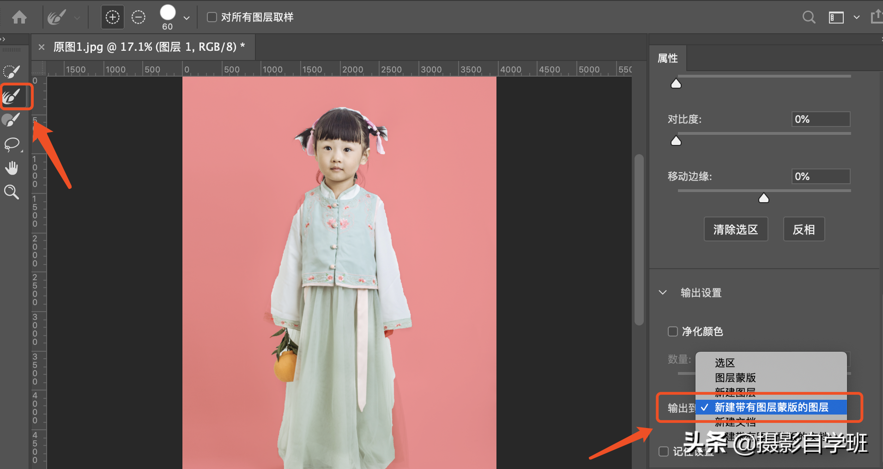Click the 清除选区 button
The image size is (883, 469).
[736, 229]
